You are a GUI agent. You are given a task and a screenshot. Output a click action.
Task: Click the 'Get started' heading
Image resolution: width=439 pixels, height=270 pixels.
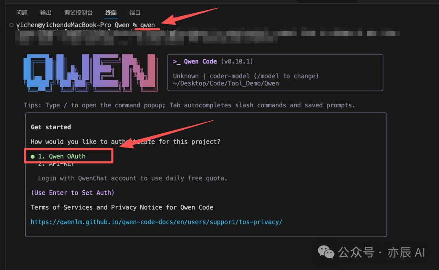point(51,127)
